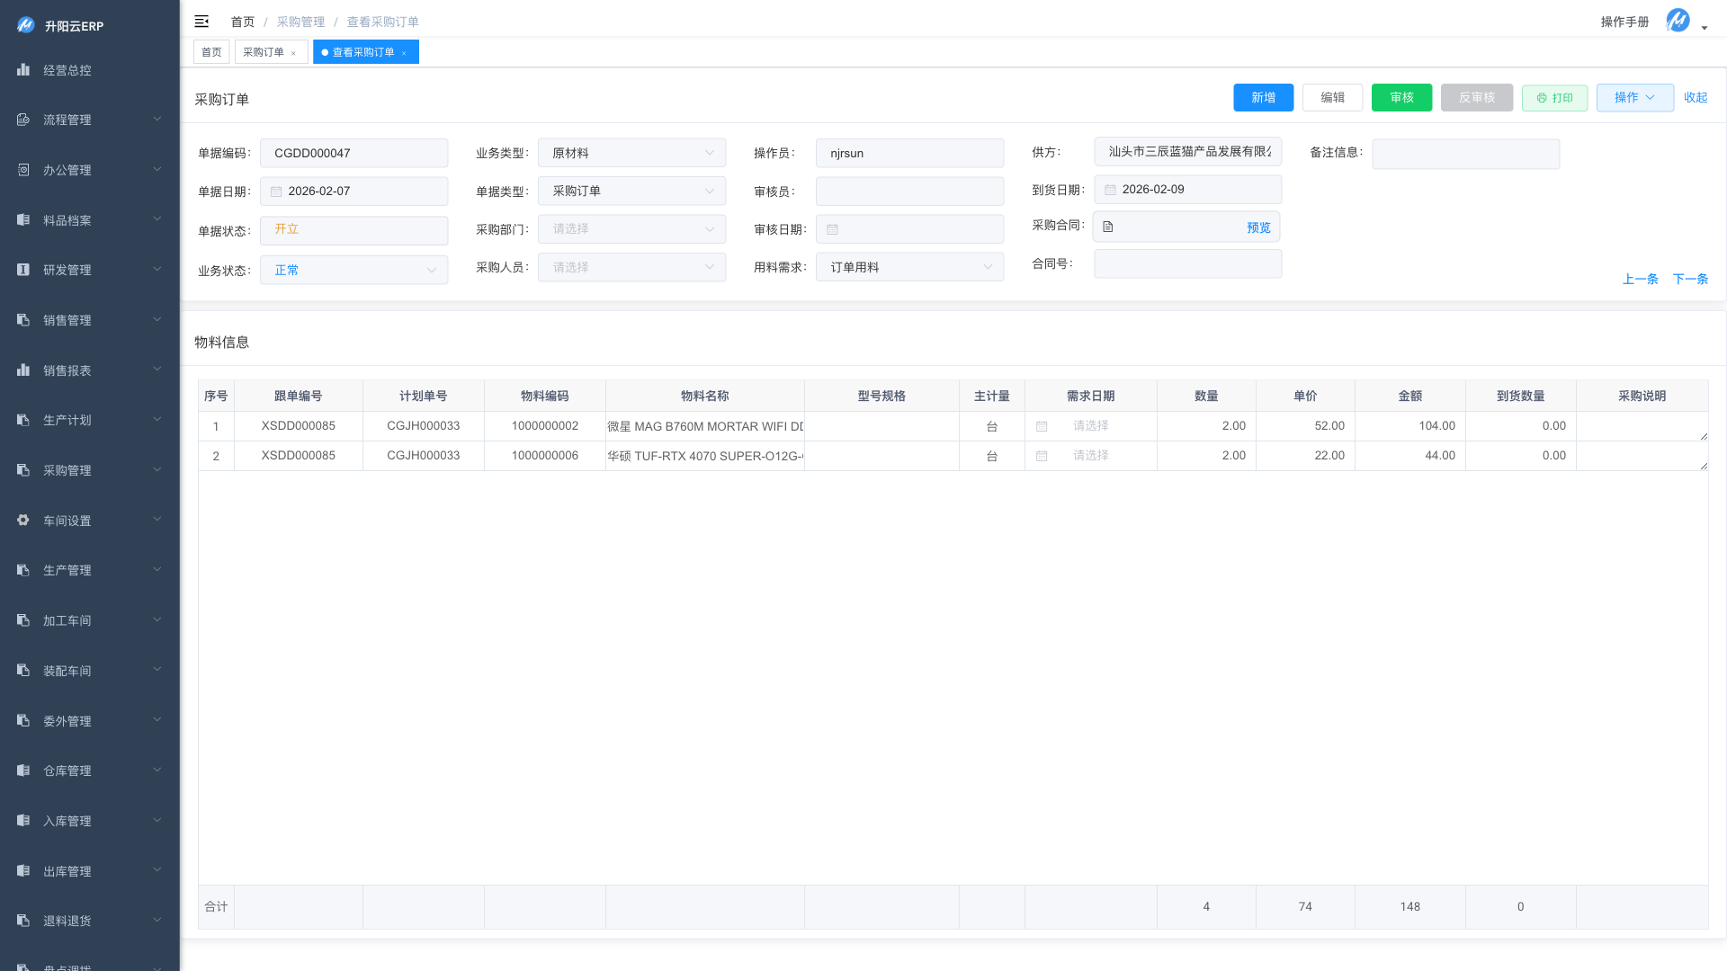Click calendar icon in 单据日期 field
Screen dimensions: 1727x971
point(276,192)
